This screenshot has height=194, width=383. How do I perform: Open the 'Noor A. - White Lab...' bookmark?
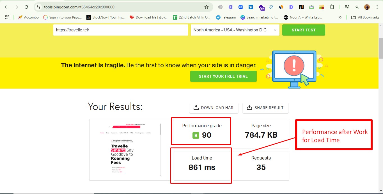(x=303, y=17)
